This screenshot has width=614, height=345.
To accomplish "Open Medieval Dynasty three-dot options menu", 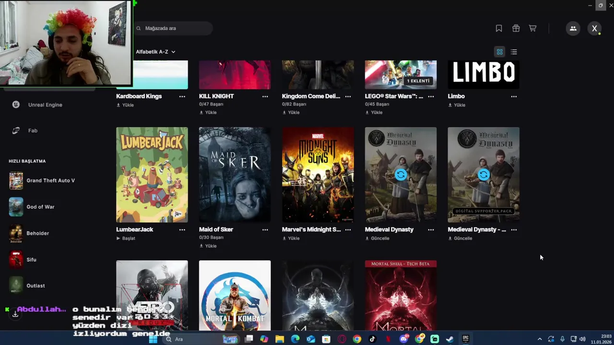I will tap(431, 230).
